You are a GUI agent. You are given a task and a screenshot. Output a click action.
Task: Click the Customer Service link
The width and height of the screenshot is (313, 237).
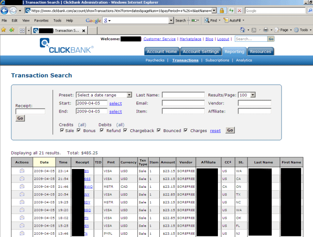[159, 39]
